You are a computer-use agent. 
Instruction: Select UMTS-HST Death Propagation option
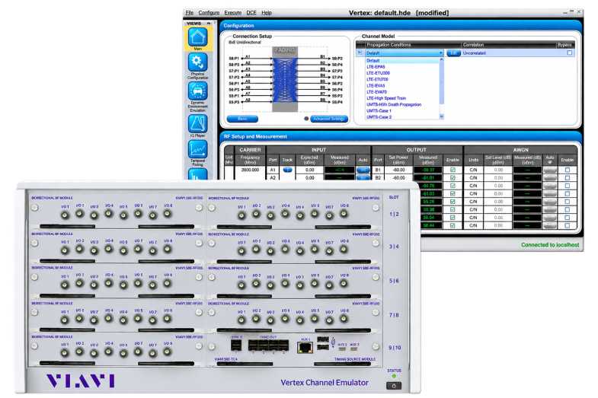pos(394,104)
